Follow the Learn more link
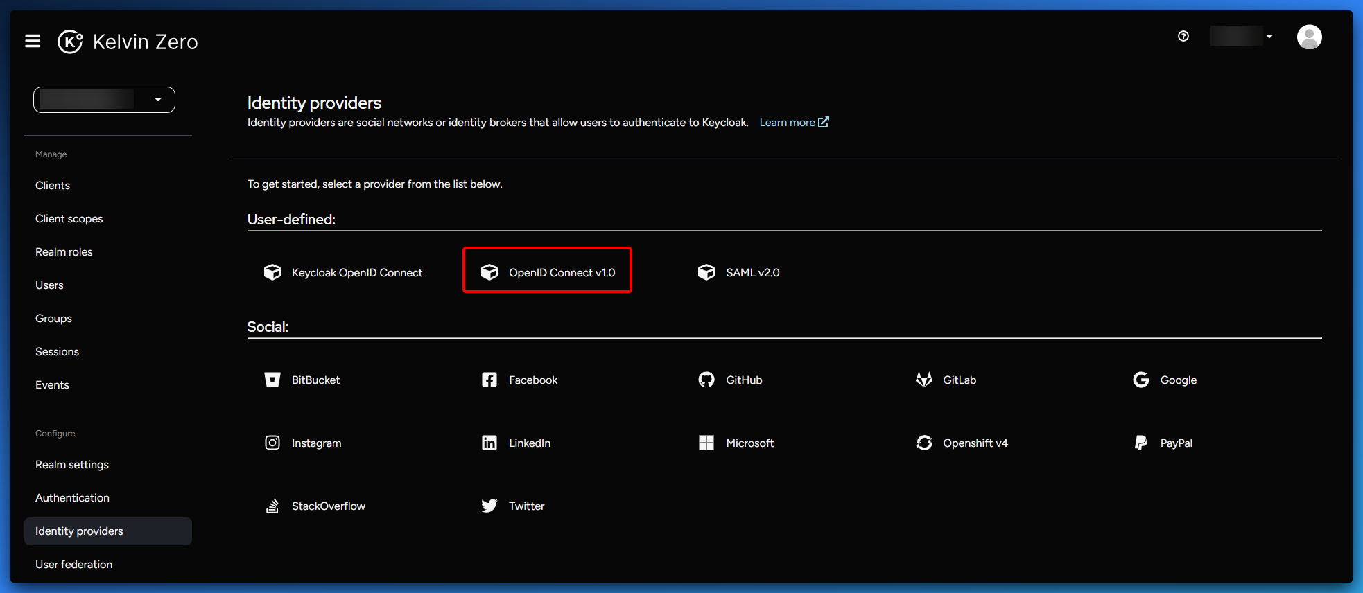Viewport: 1363px width, 593px height. pyautogui.click(x=787, y=123)
